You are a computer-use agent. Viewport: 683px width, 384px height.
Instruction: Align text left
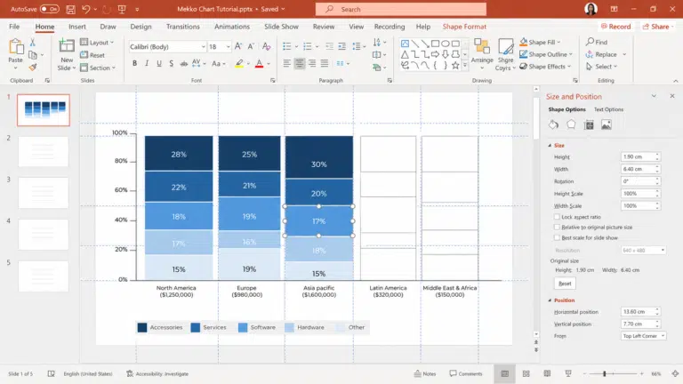[286, 64]
